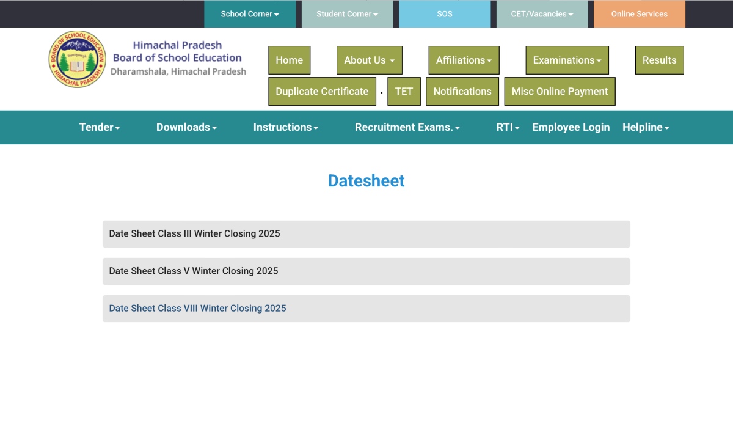Select the Online Services menu item
The height and width of the screenshot is (440, 733).
click(639, 13)
